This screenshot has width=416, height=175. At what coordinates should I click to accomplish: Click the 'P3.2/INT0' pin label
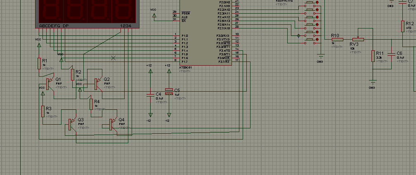click(223, 43)
